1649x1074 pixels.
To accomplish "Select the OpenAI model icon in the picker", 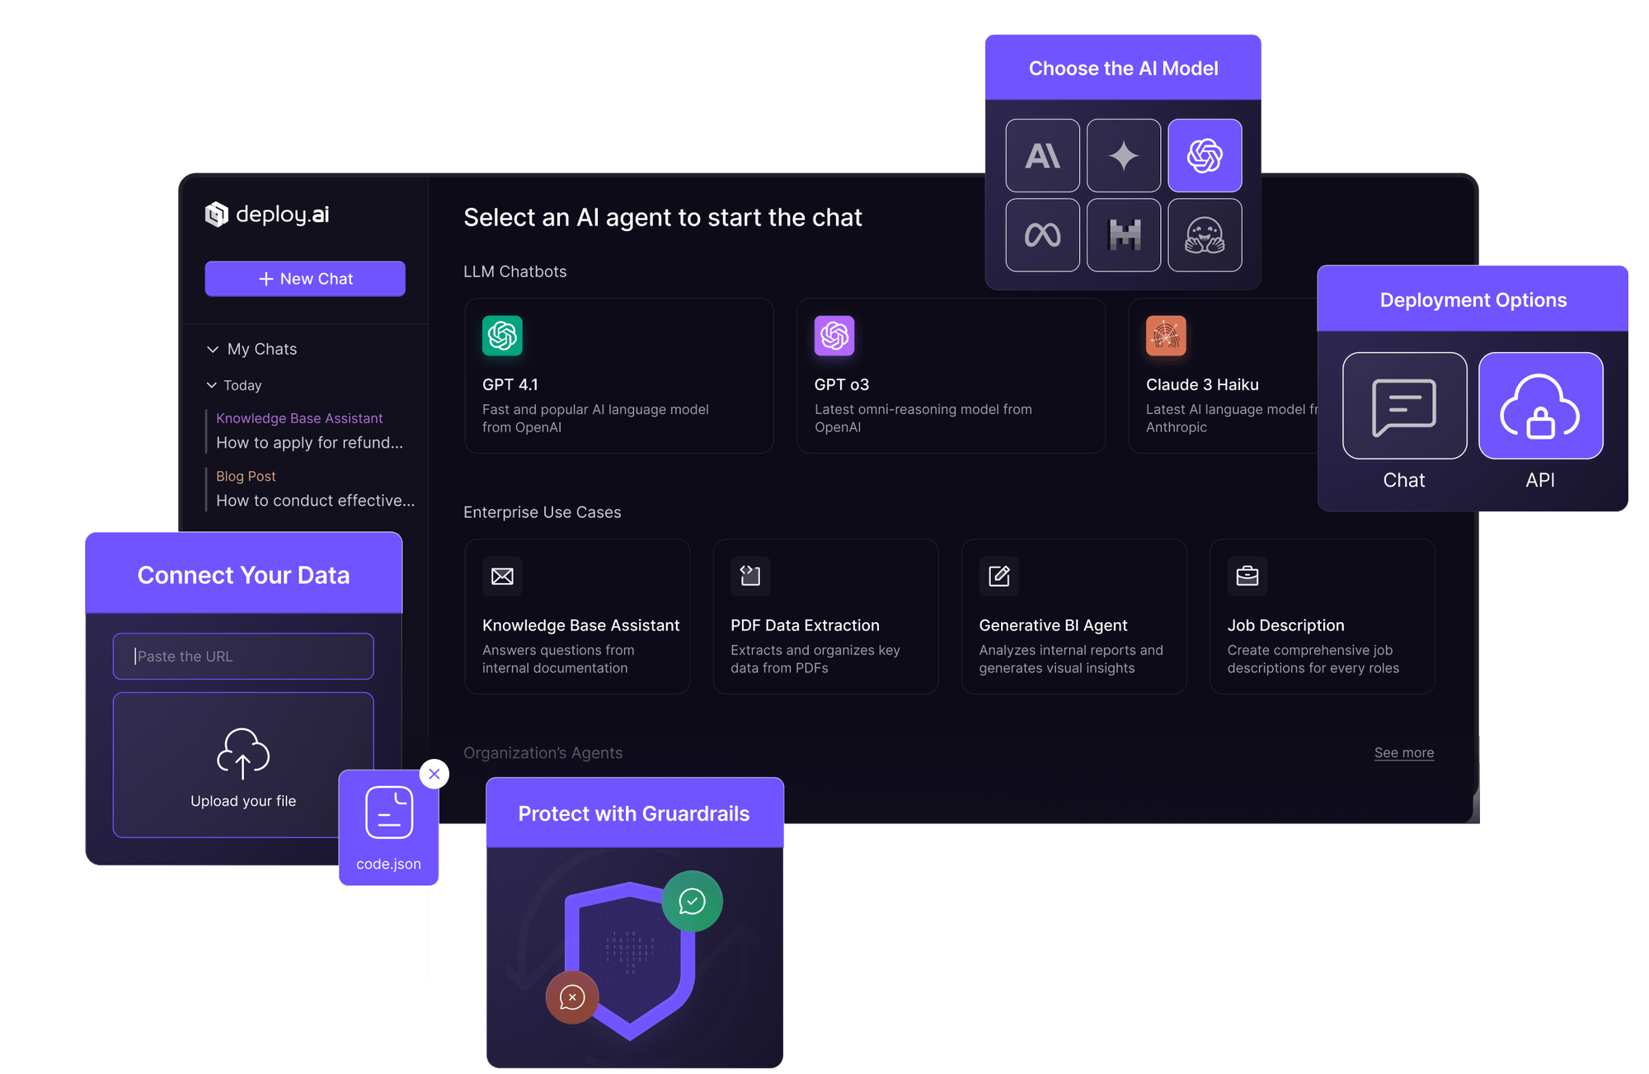I will click(x=1205, y=155).
